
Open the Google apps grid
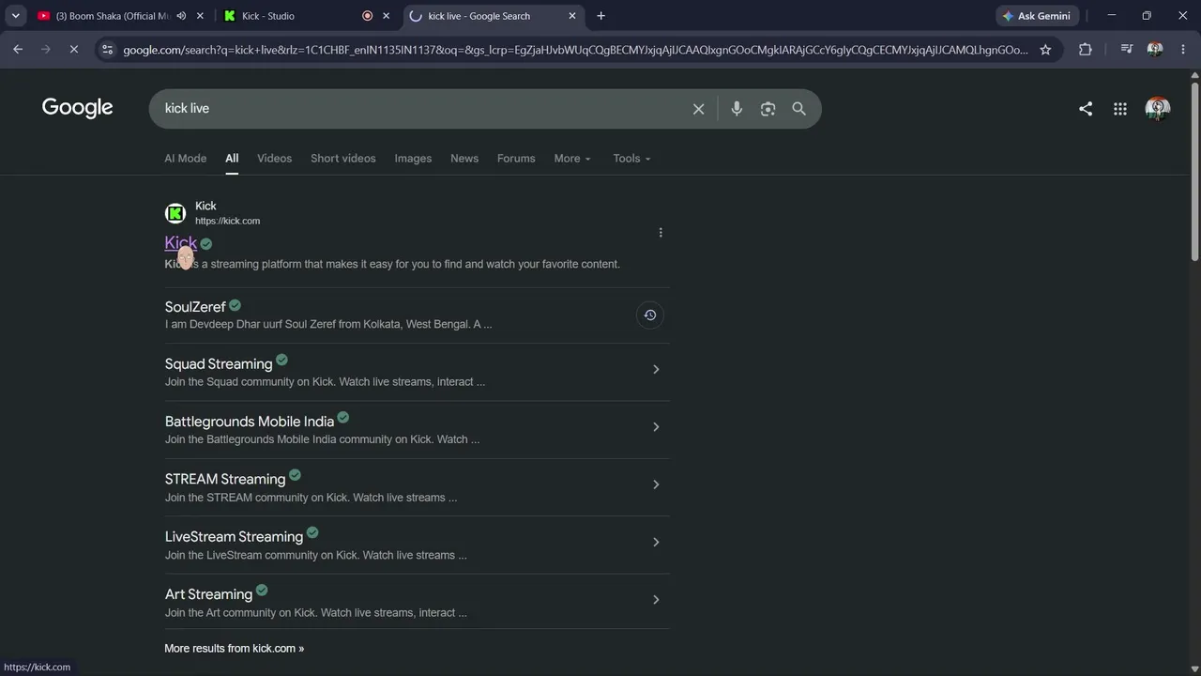coord(1120,109)
